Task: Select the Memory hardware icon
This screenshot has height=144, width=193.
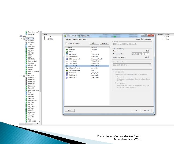Action: tap(67, 50)
